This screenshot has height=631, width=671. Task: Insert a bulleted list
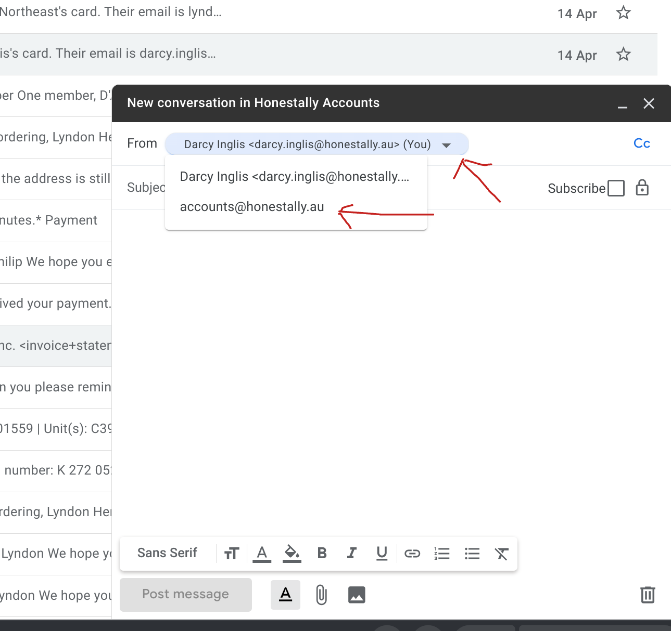pyautogui.click(x=472, y=554)
